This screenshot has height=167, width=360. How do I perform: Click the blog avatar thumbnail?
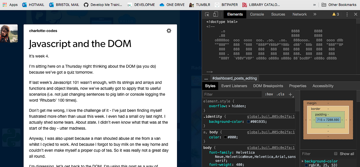pyautogui.click(x=9, y=33)
